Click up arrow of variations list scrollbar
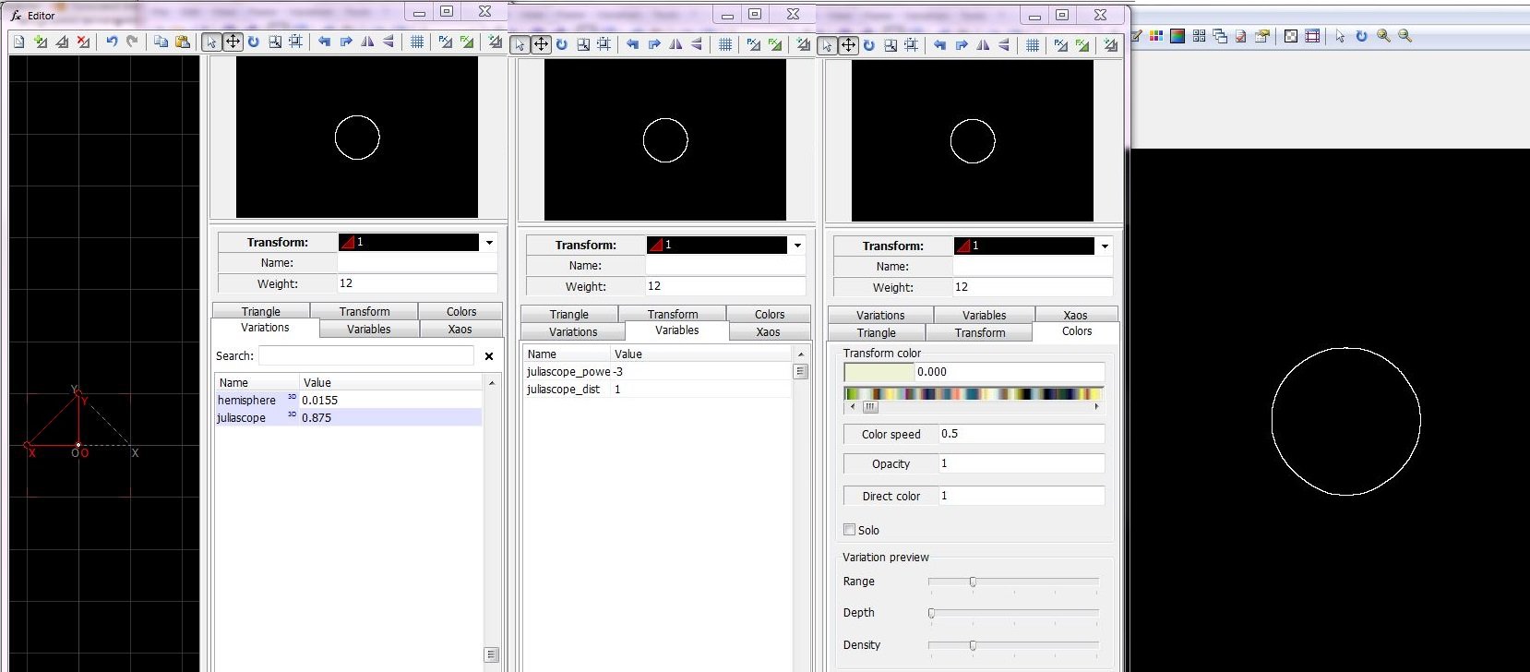 (492, 382)
